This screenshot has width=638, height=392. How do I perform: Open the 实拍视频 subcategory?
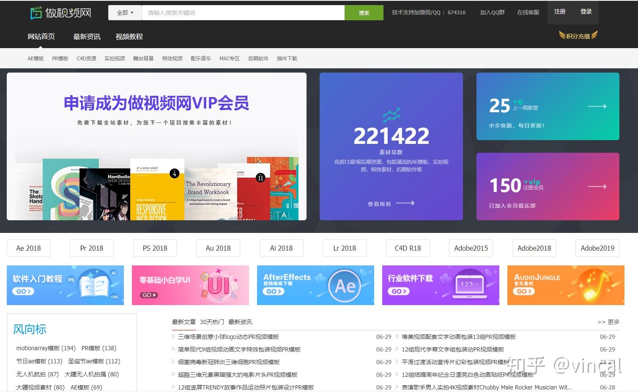[x=115, y=59]
